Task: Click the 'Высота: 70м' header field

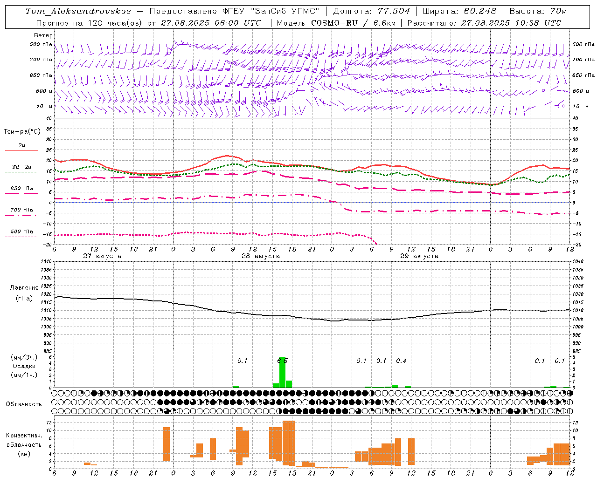Action: [x=538, y=11]
